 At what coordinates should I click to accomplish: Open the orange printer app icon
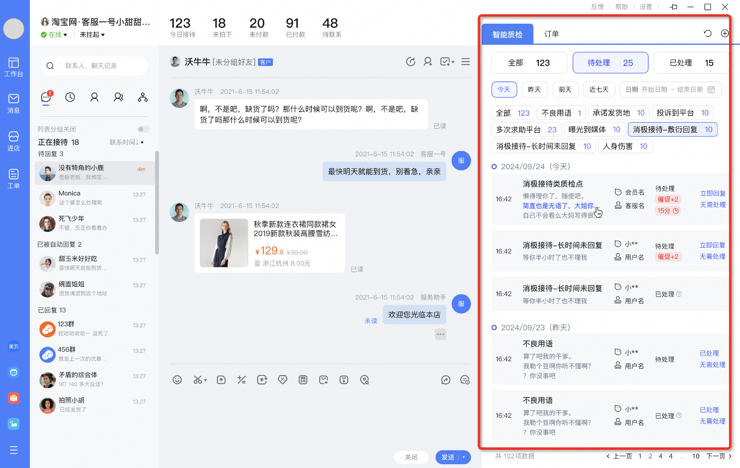pos(14,398)
